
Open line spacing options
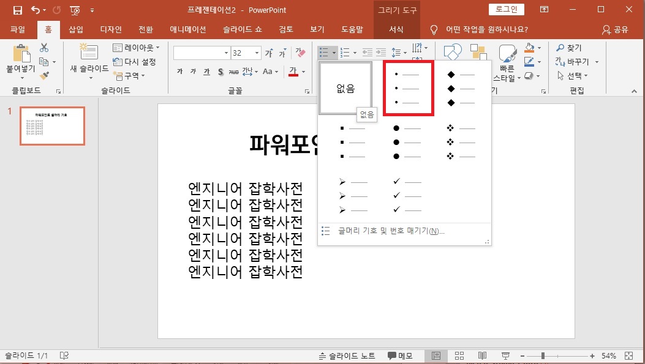tap(399, 52)
